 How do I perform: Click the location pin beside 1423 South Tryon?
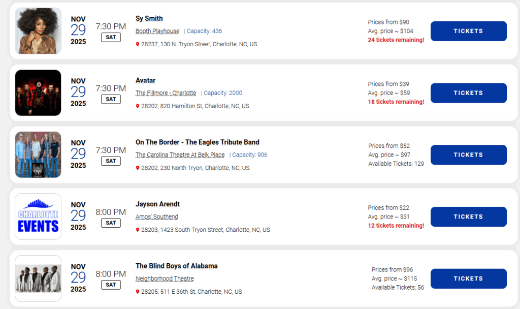click(138, 230)
